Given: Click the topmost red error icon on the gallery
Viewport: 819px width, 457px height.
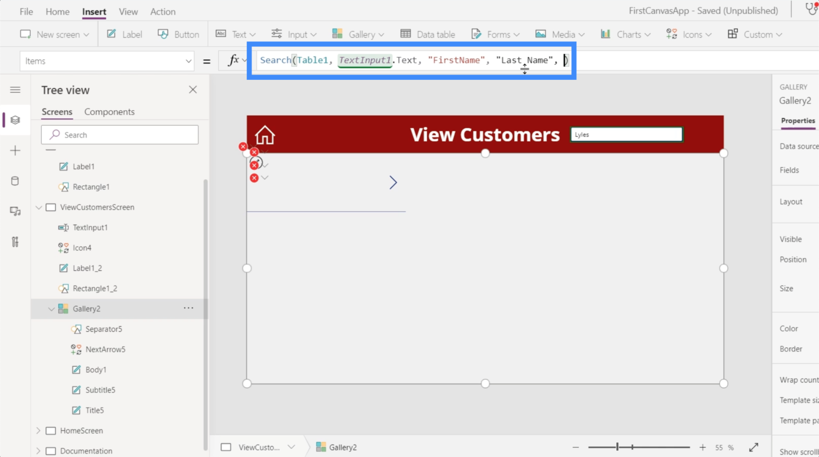Looking at the screenshot, I should (x=243, y=146).
